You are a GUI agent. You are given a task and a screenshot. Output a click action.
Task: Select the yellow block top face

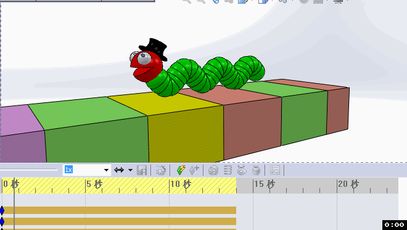pos(166,104)
